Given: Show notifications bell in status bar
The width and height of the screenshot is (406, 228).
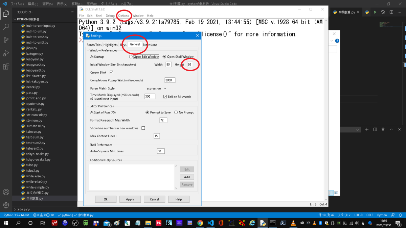Looking at the screenshot, I should pyautogui.click(x=400, y=215).
